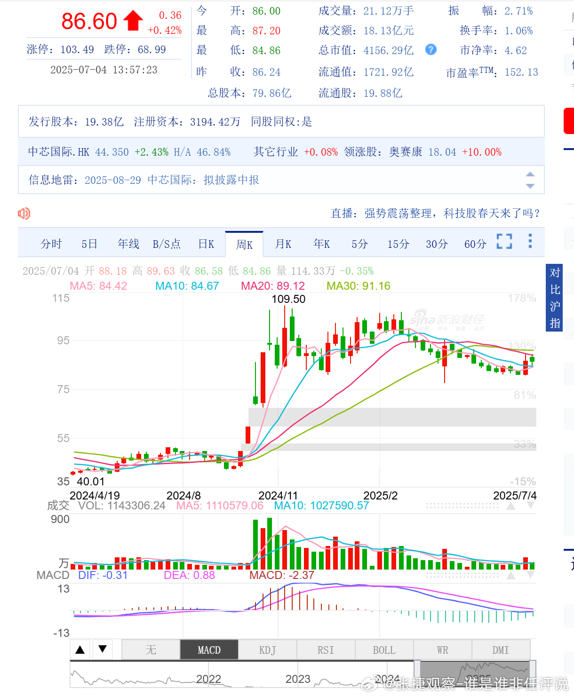Image resolution: width=574 pixels, height=697 pixels.
Task: Open the 其它行业 sector link
Action: [x=276, y=152]
